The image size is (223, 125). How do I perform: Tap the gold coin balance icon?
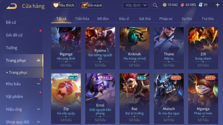pyautogui.click(x=164, y=5)
